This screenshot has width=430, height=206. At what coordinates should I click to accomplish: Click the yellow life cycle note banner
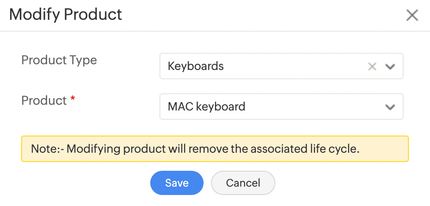(x=215, y=149)
